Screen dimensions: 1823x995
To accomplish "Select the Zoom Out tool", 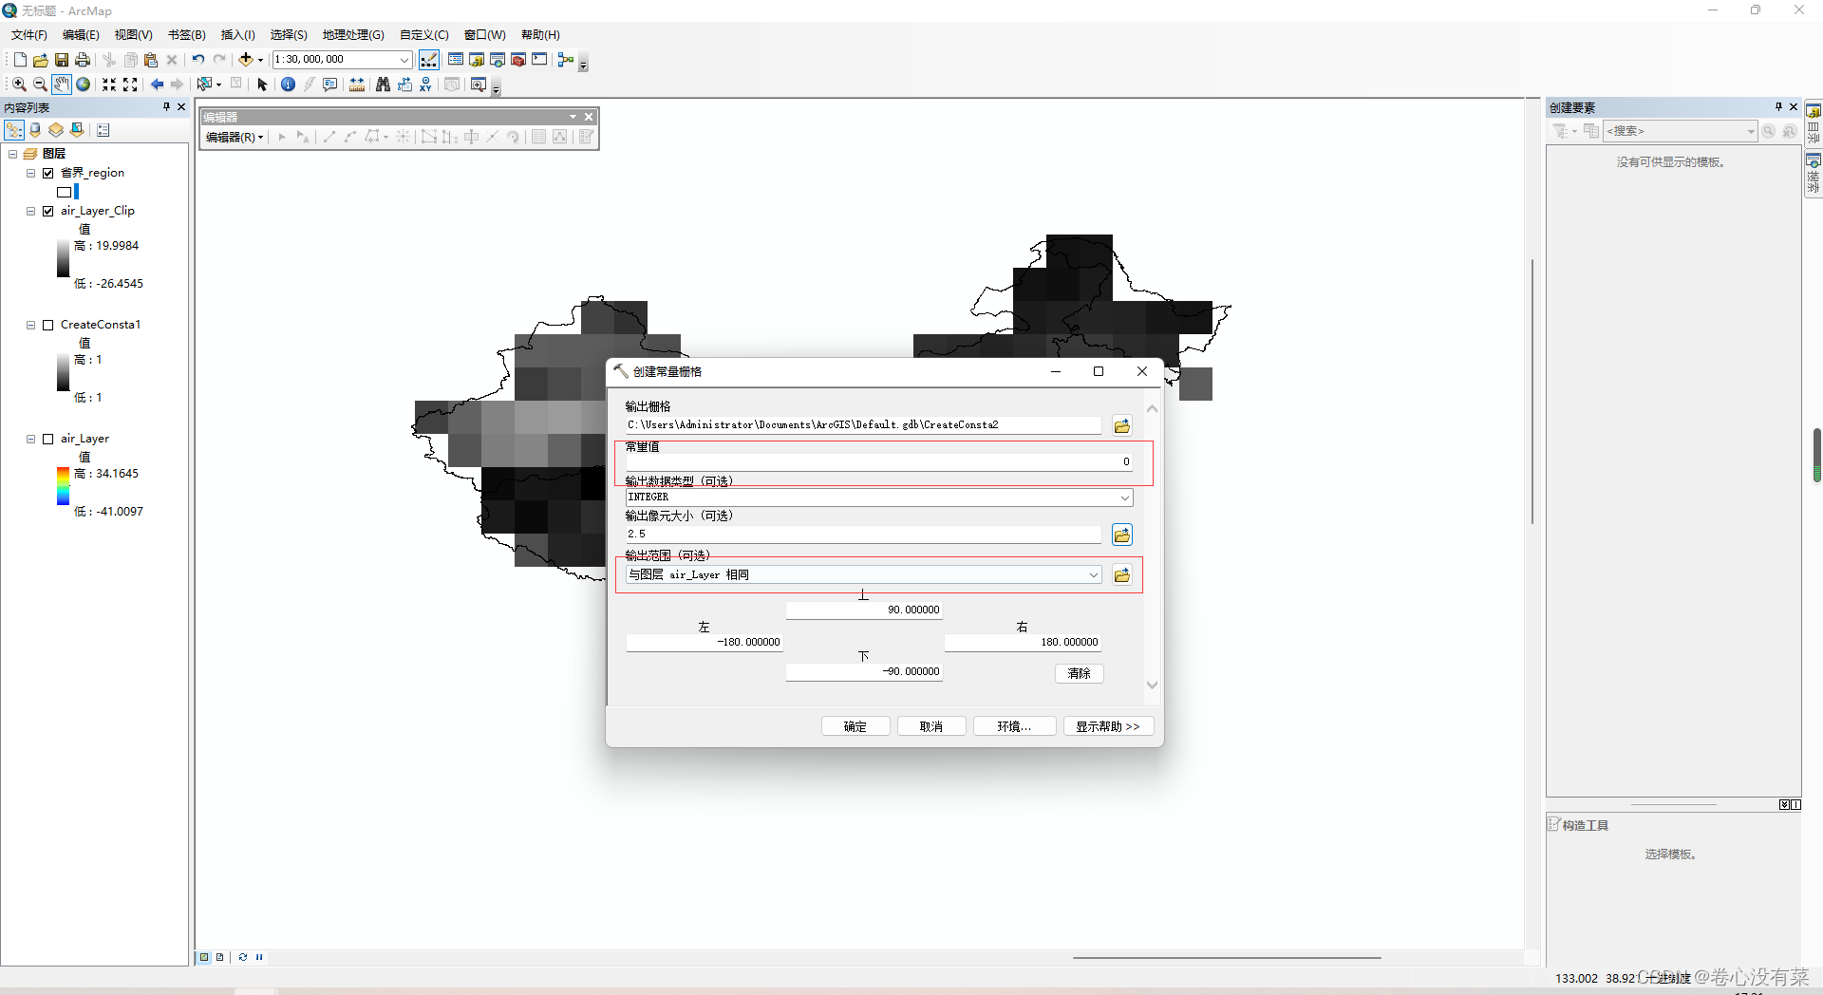I will (x=40, y=84).
